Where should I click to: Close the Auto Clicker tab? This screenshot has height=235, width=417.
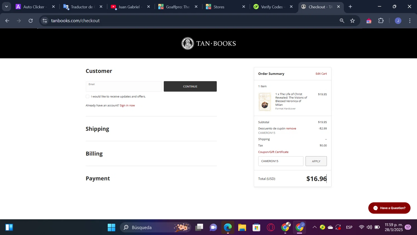click(54, 7)
